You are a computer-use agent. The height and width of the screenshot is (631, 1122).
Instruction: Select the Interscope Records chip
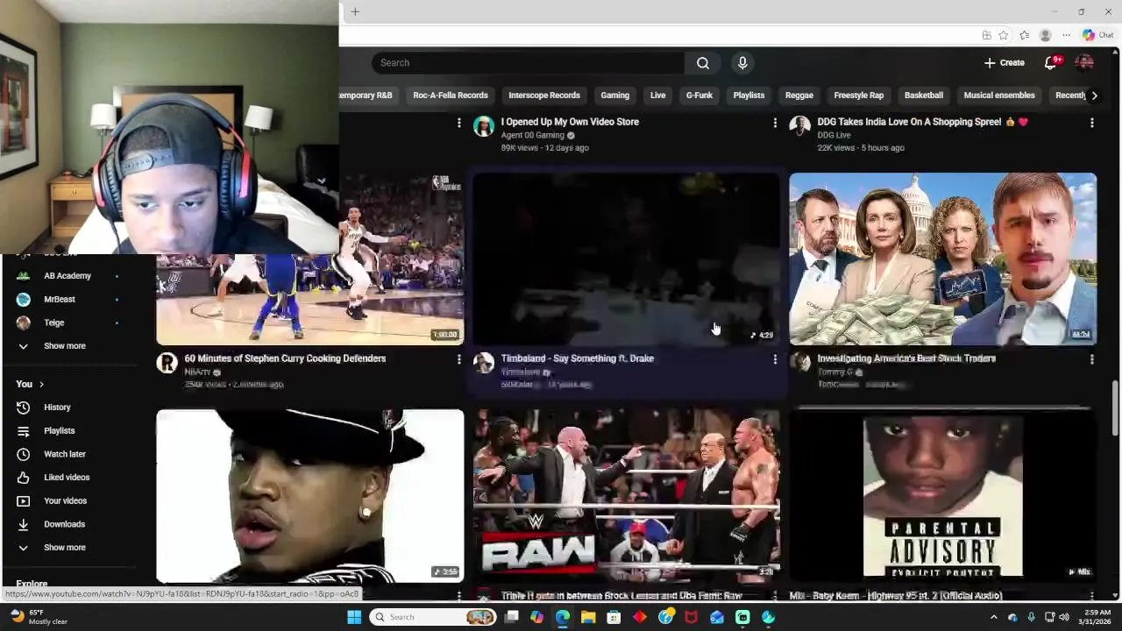(x=544, y=96)
